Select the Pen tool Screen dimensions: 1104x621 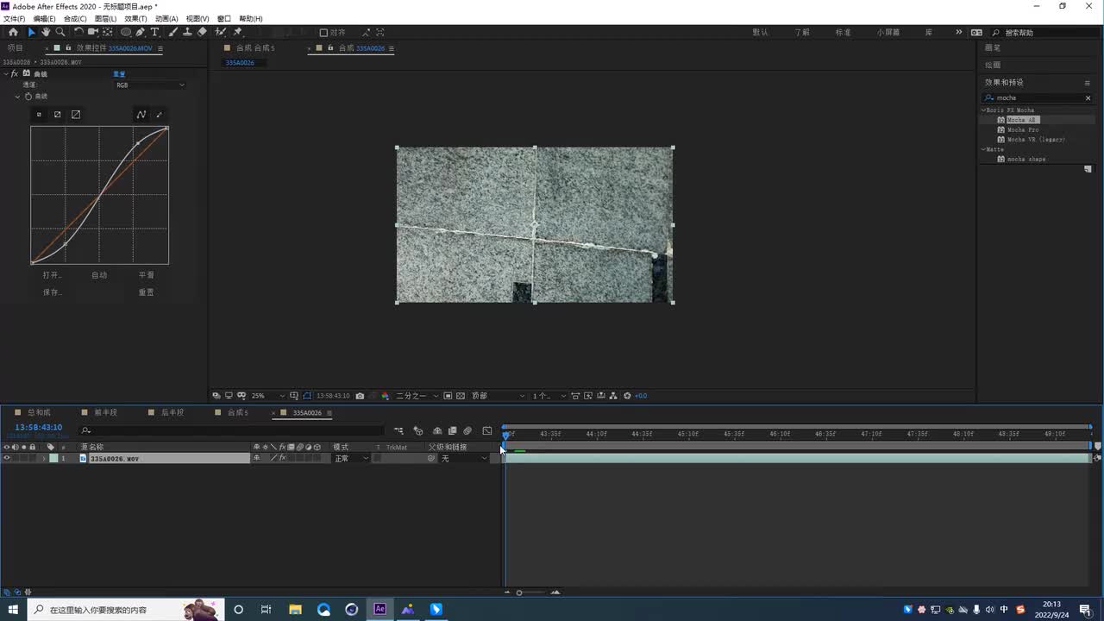click(x=141, y=32)
